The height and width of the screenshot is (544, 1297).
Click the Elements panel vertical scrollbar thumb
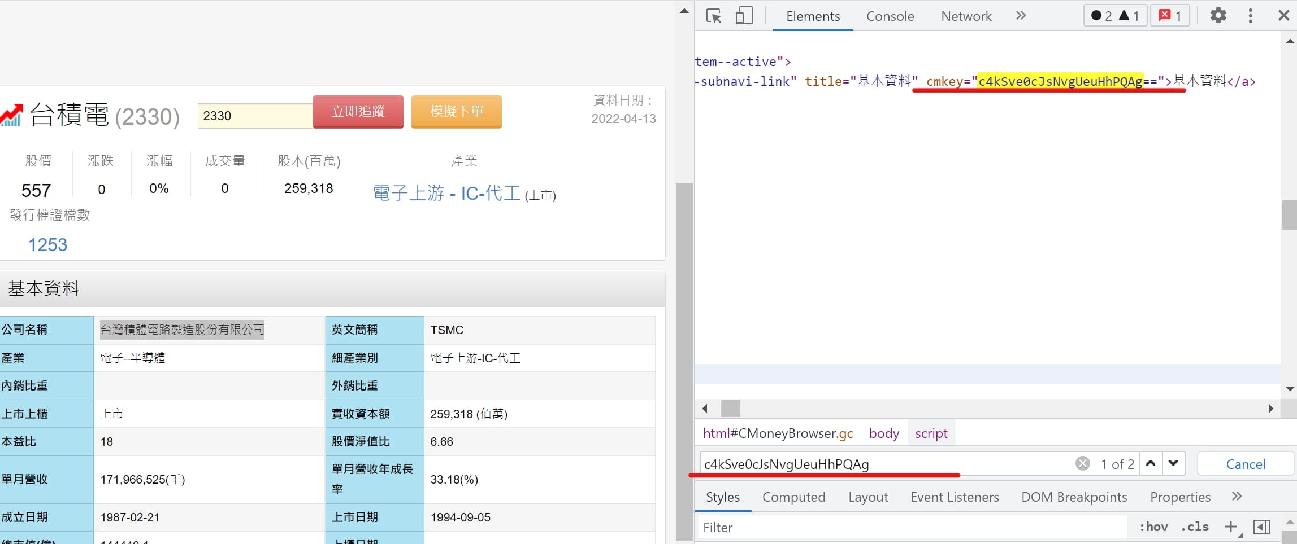(x=1289, y=214)
